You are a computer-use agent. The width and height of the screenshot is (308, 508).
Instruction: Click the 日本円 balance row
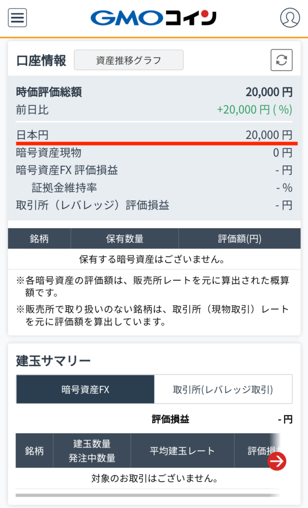coord(154,135)
